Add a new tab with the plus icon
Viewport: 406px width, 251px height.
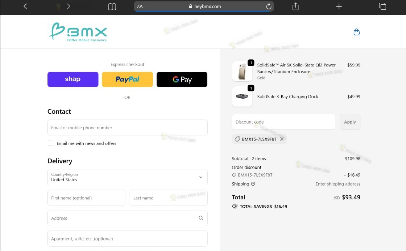339,7
